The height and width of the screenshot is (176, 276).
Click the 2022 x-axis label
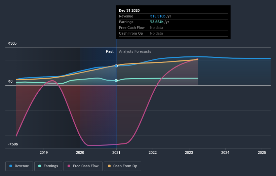pos(153,152)
